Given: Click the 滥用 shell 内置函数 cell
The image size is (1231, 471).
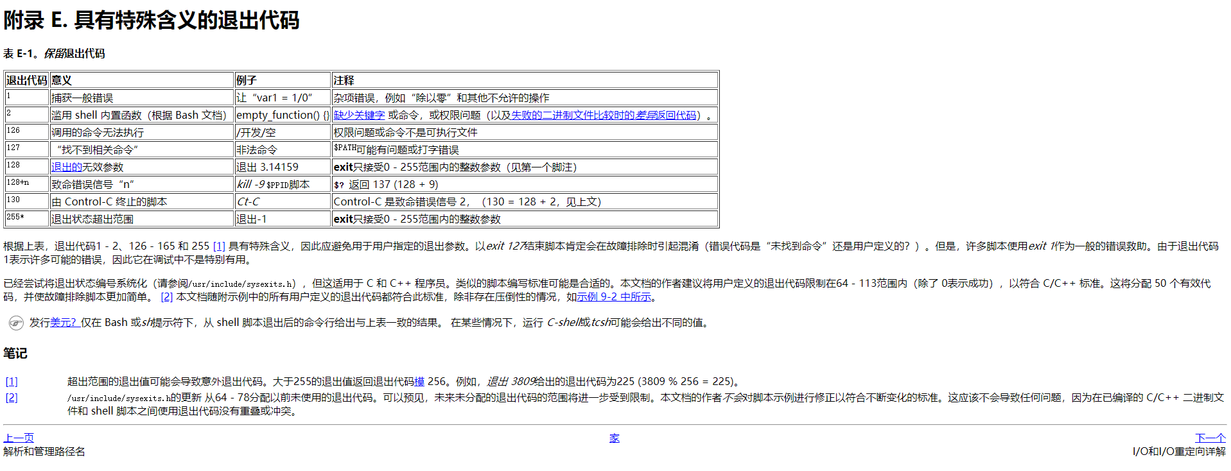Looking at the screenshot, I should (142, 115).
